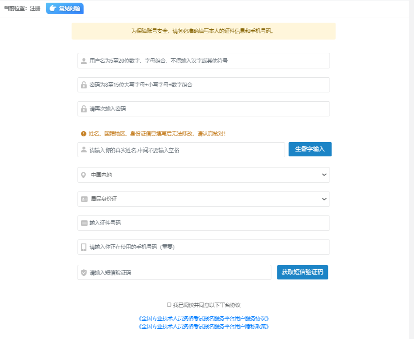Screen dimensions: 414x339
Task: Focus the password input field
Action: point(204,85)
